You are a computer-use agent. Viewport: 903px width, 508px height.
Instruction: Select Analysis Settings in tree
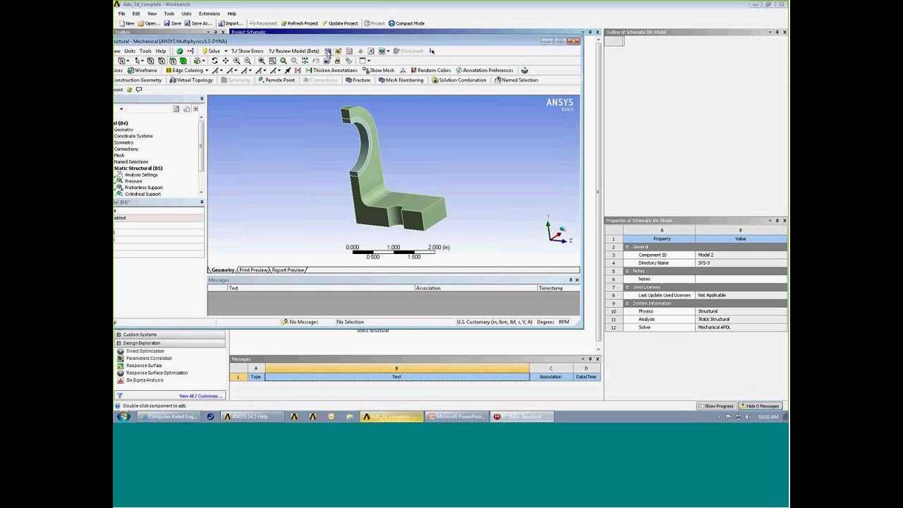[x=141, y=175]
